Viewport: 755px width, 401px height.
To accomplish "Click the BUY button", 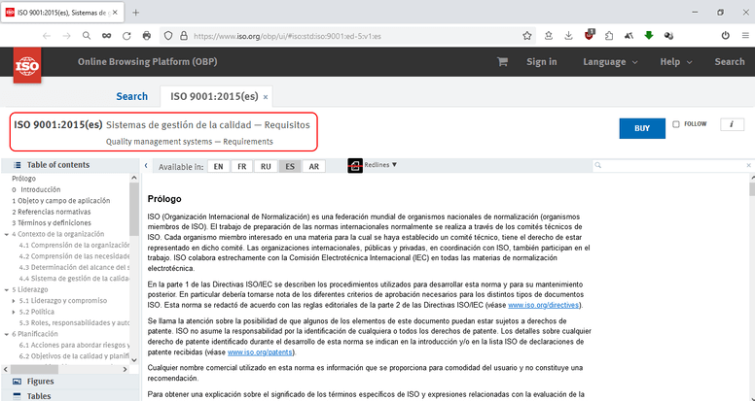I will [642, 128].
